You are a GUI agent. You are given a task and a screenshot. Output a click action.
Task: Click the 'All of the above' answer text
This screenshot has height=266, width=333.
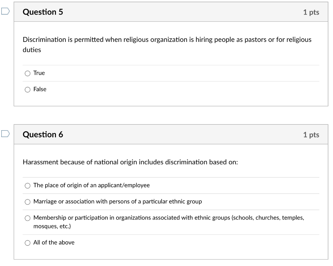(54, 242)
